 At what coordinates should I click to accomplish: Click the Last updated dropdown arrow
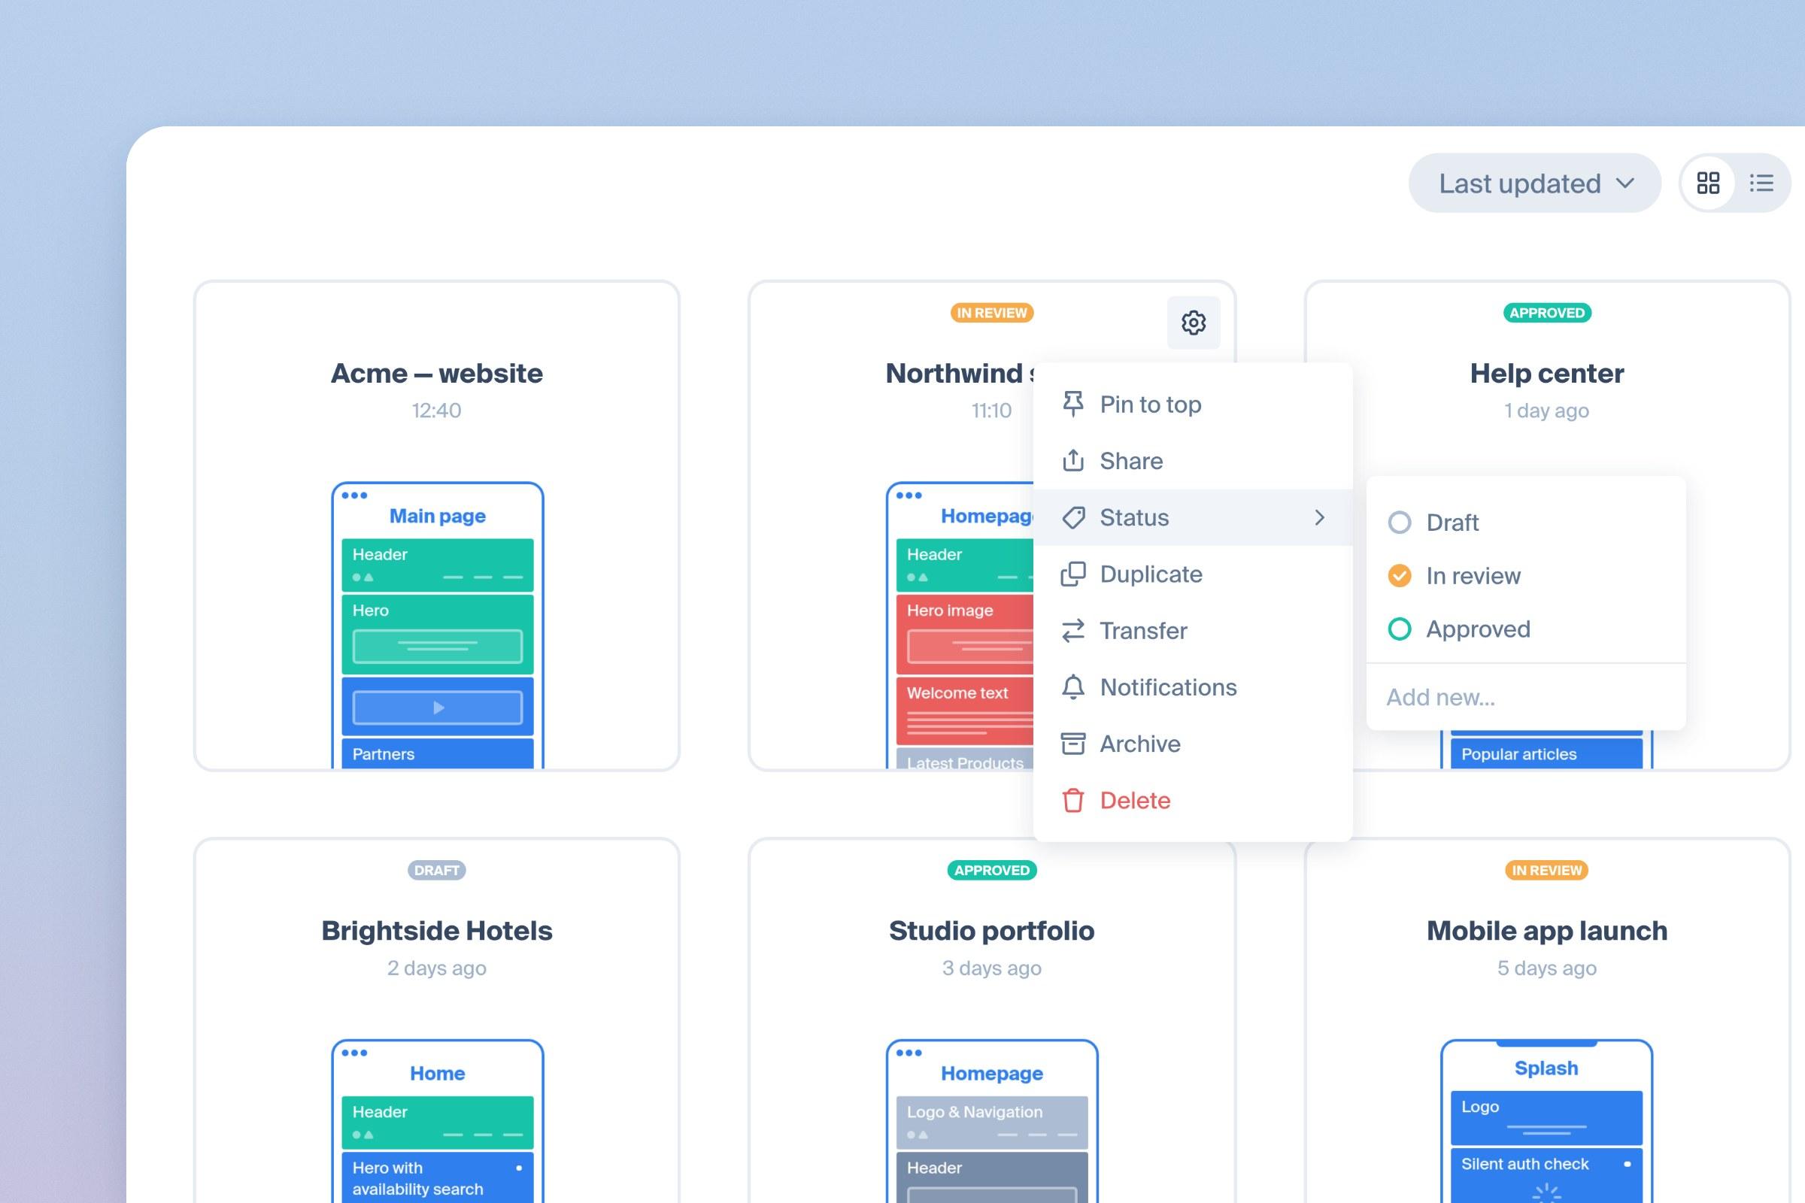click(1624, 183)
